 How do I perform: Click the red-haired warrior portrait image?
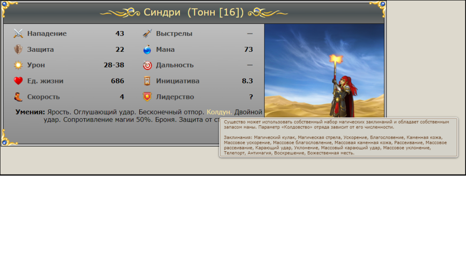point(324,70)
